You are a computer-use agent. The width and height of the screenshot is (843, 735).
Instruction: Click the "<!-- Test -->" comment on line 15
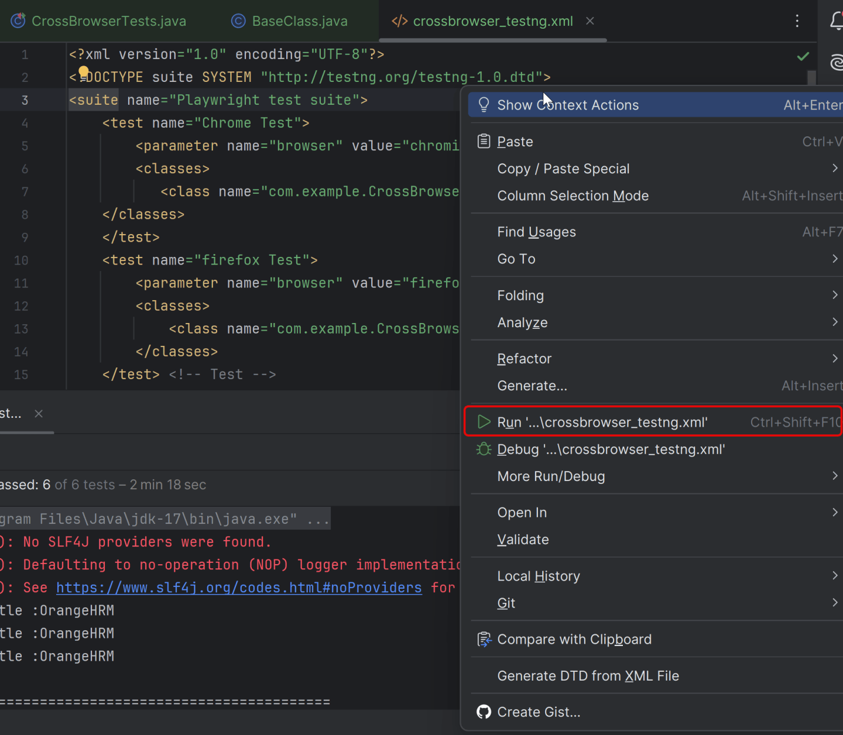click(x=222, y=375)
